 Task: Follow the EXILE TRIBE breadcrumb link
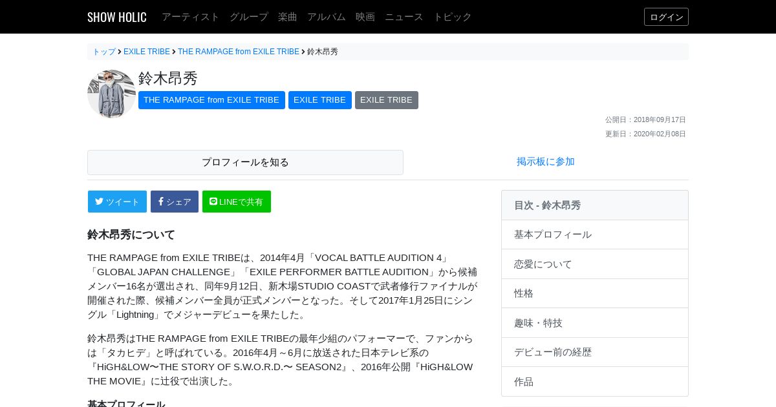click(x=147, y=52)
